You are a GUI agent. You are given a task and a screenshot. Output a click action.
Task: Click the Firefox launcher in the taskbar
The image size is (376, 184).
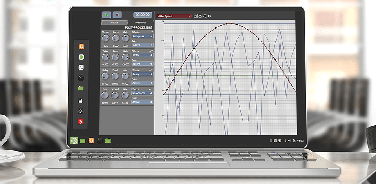91,141
